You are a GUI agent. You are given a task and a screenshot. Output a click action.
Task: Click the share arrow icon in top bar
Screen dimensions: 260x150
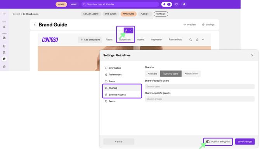pyautogui.click(x=184, y=4)
